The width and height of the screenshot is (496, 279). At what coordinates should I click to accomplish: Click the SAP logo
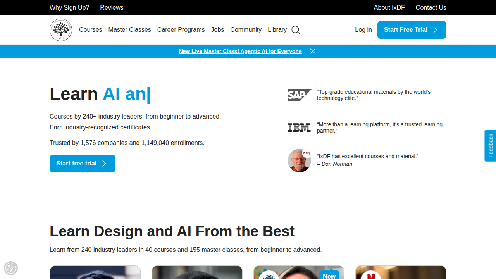(300, 95)
